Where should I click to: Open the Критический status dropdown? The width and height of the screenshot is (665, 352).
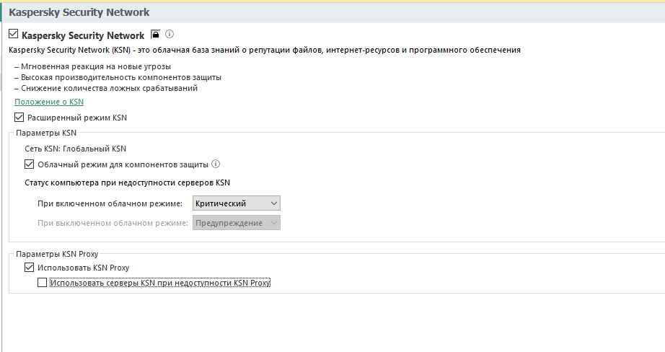237,203
